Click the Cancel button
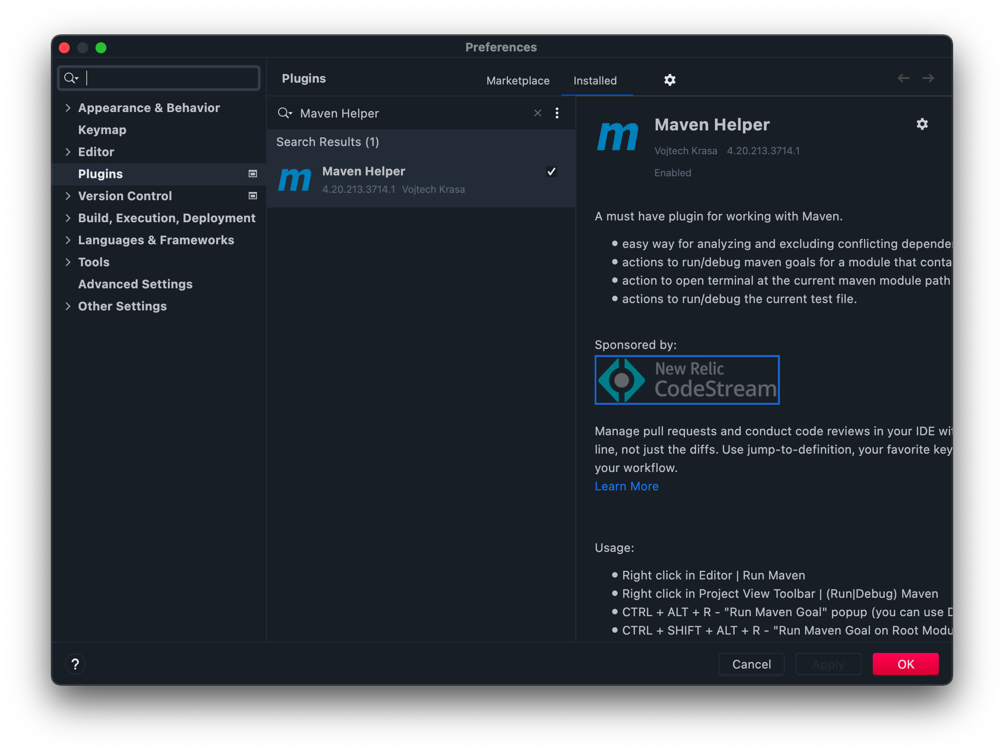 pyautogui.click(x=751, y=664)
